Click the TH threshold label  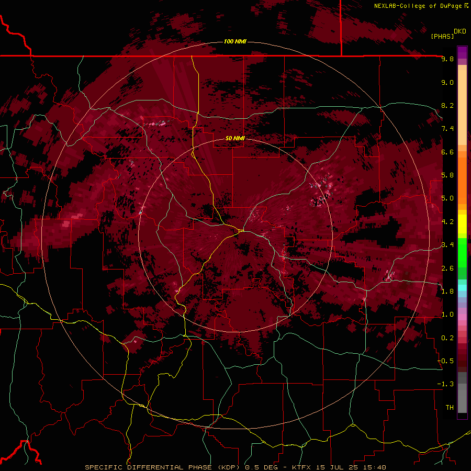[x=450, y=408]
